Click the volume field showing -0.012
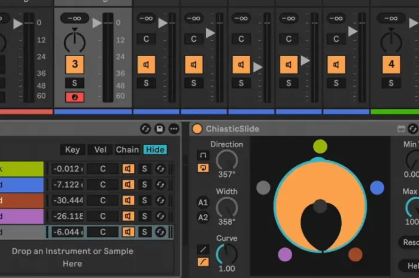This screenshot has height=278, width=419. click(x=67, y=169)
